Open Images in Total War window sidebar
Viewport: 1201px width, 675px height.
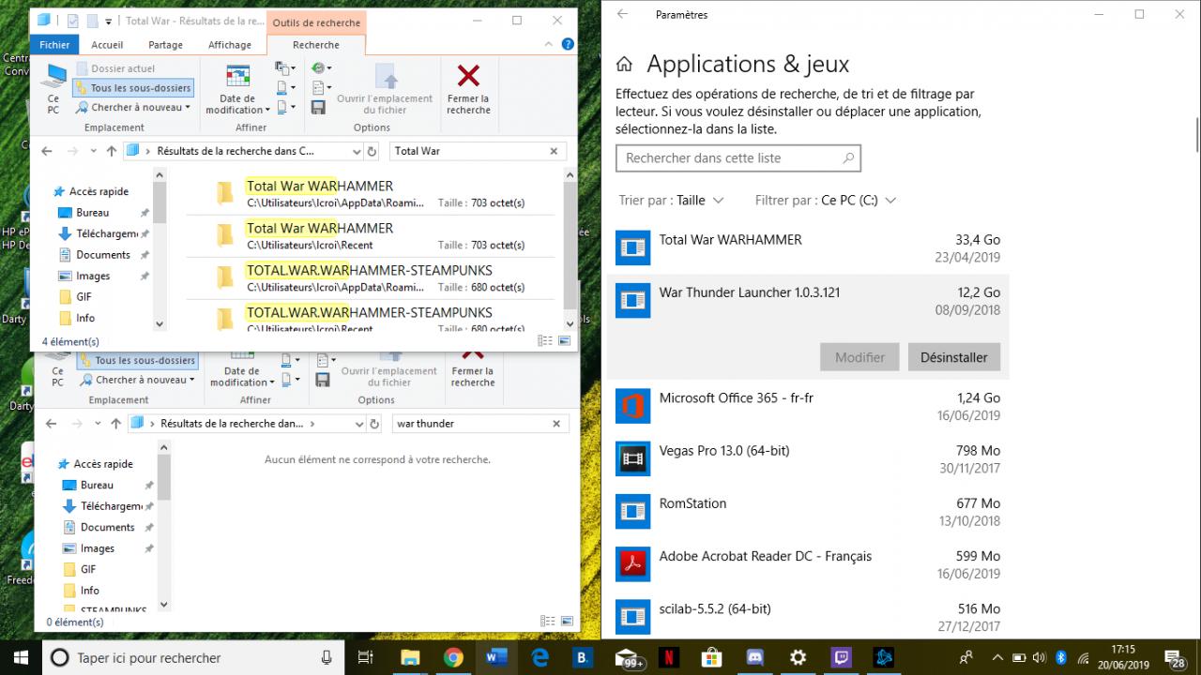(93, 276)
